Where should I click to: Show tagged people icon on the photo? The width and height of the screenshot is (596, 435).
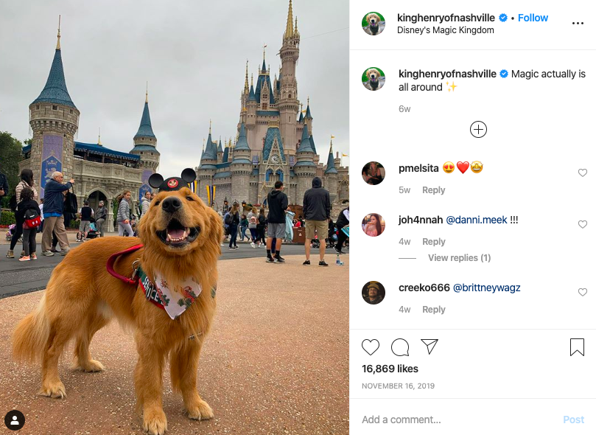15,420
